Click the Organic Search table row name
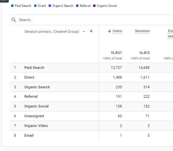The height and width of the screenshot is (151, 173). 37,87
